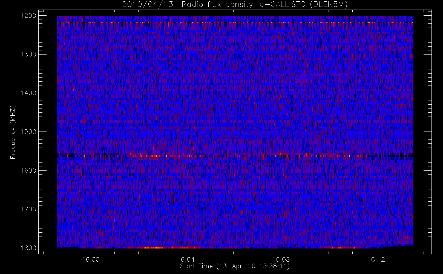Click the 16:04 time tick label

tap(186, 259)
